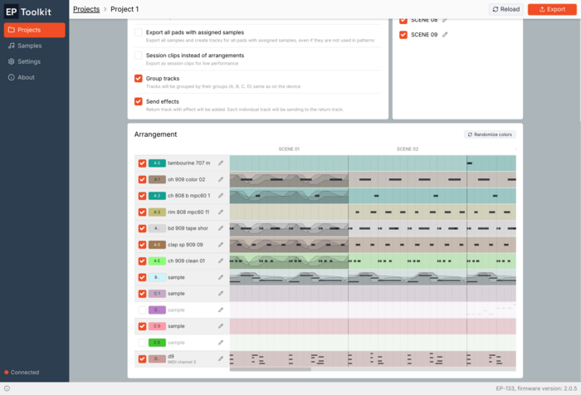Click the Reload button

pos(505,9)
